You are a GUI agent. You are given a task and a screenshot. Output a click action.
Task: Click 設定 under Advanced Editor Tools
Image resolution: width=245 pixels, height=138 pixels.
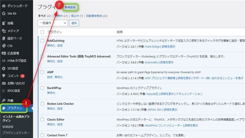(60, 61)
